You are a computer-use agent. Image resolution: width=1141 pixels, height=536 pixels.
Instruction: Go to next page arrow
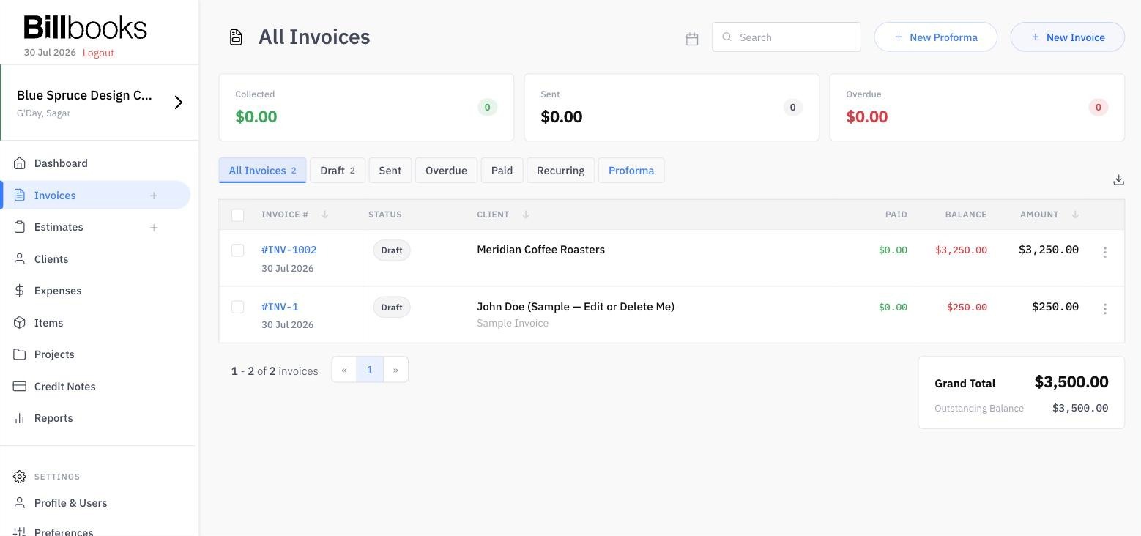tap(395, 370)
